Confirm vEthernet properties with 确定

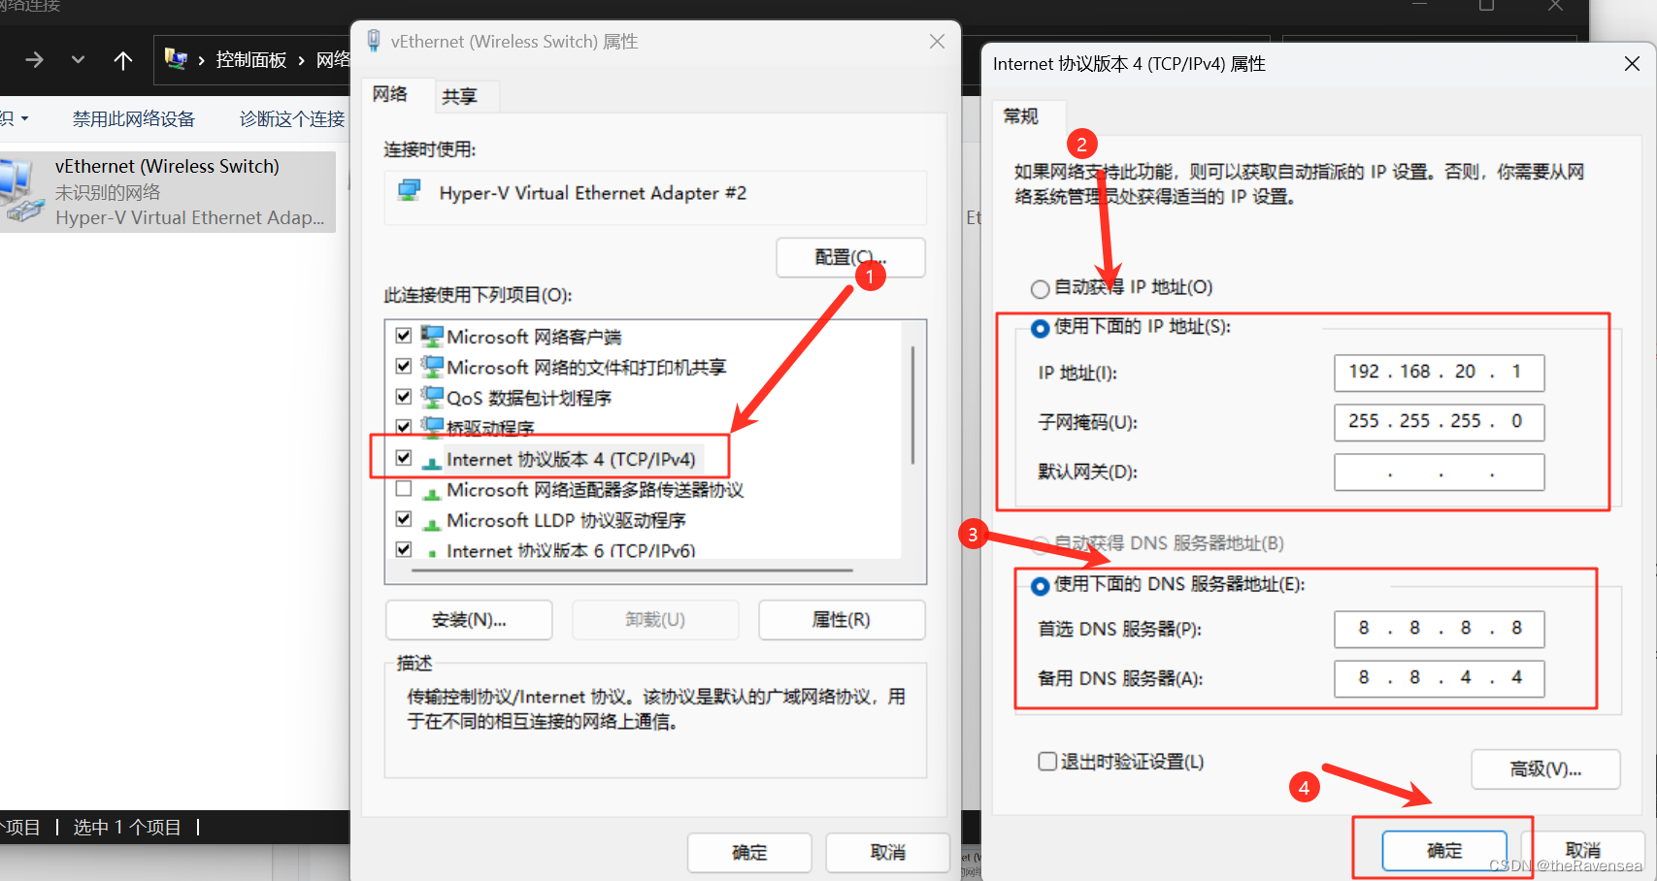749,852
